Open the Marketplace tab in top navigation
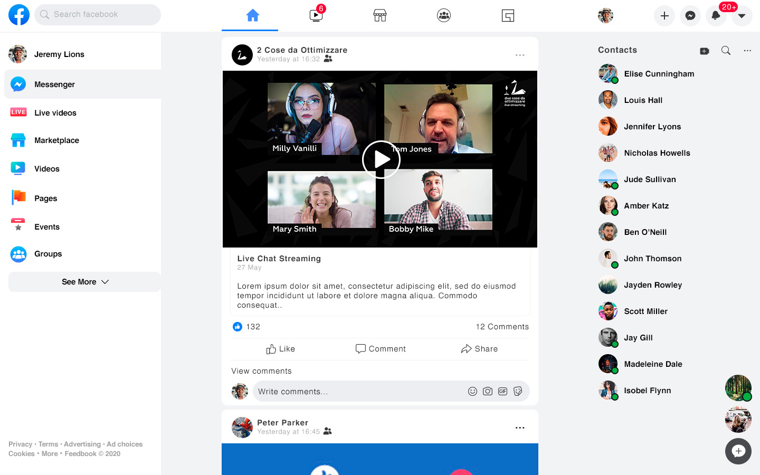This screenshot has height=475, width=760. [380, 15]
